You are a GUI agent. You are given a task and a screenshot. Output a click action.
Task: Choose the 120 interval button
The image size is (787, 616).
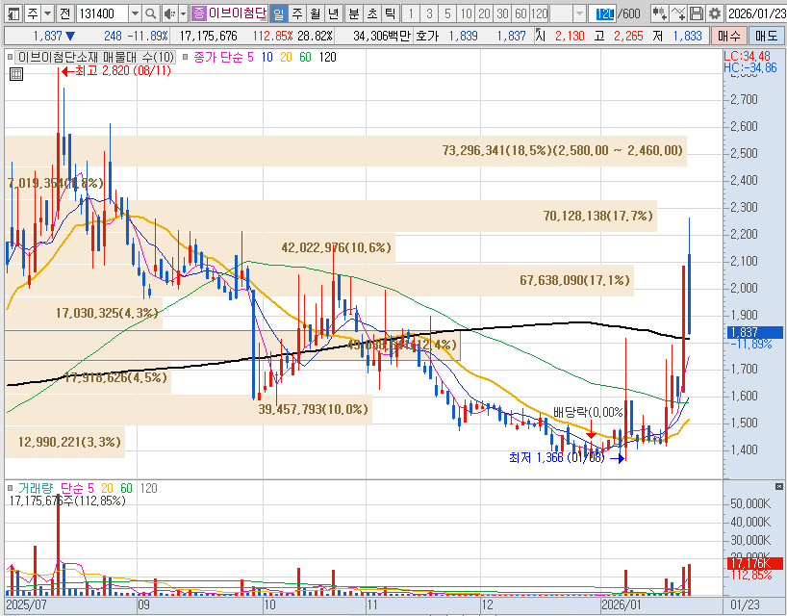[x=539, y=13]
